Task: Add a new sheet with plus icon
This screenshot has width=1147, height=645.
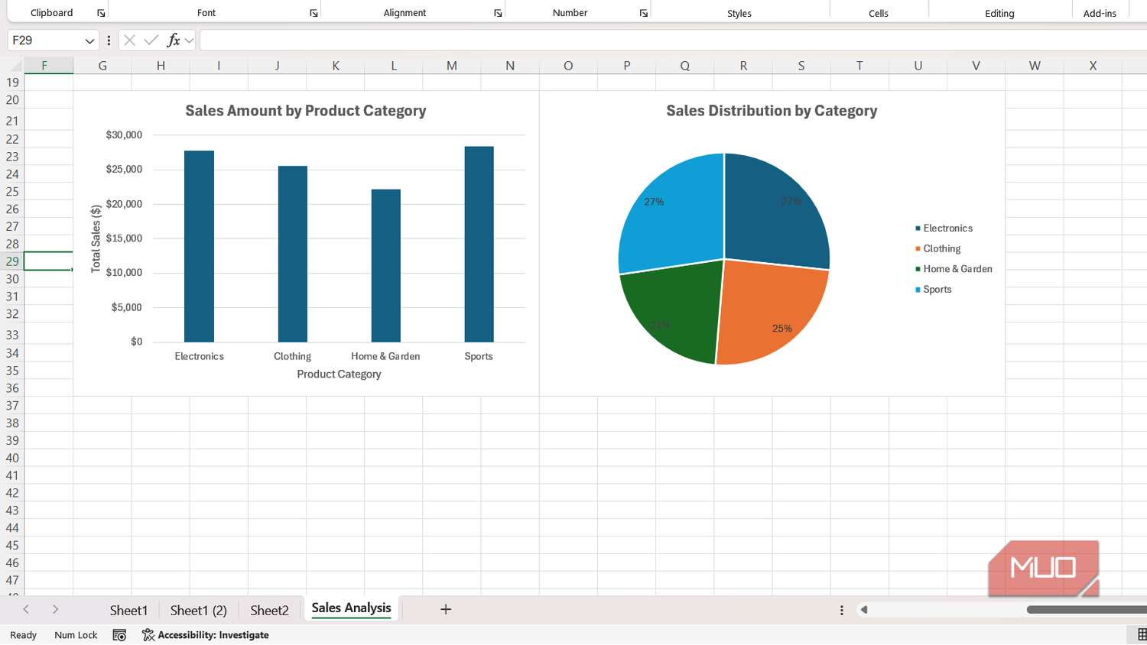Action: [x=446, y=609]
